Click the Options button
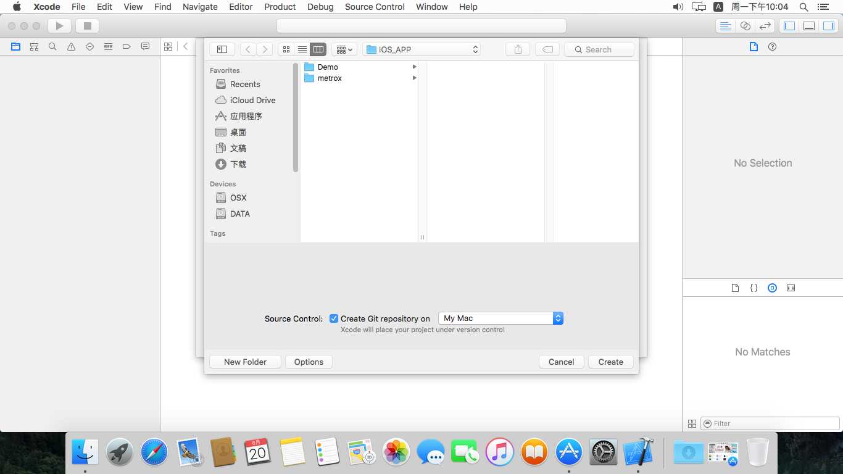Image resolution: width=843 pixels, height=474 pixels. [309, 362]
